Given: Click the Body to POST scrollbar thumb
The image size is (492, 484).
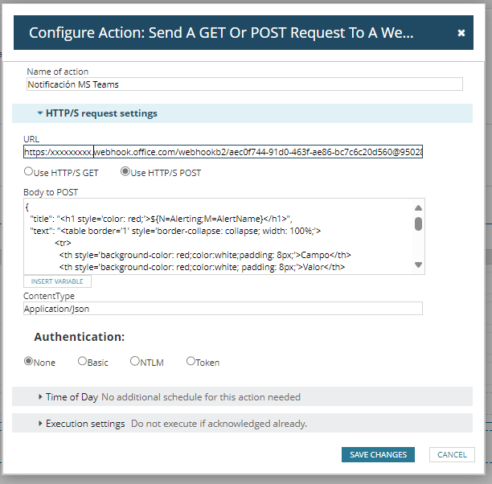Looking at the screenshot, I should [418, 224].
